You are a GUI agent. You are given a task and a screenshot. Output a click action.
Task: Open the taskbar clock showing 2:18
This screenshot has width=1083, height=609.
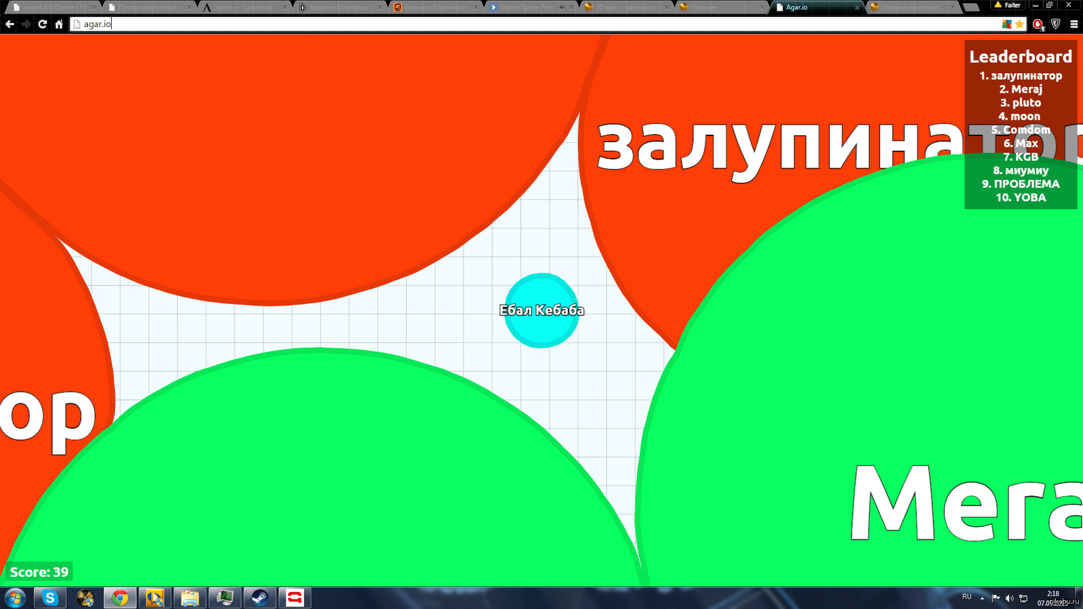coord(1053,598)
